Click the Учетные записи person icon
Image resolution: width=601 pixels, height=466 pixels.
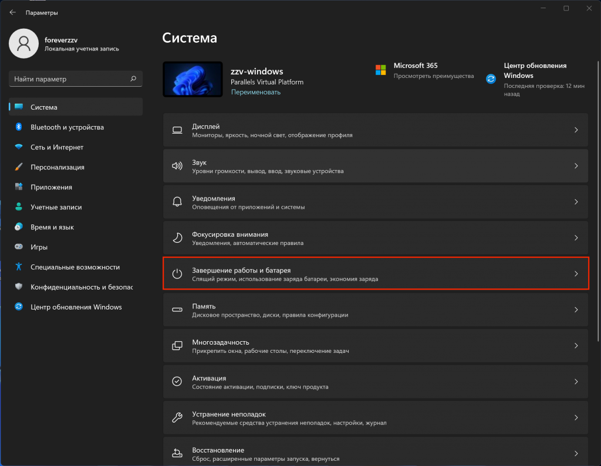(19, 207)
